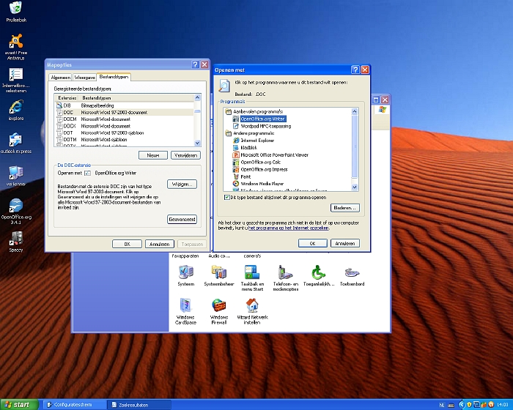Image resolution: width=513 pixels, height=410 pixels.
Task: Select the DOTM Microsoft Word-sjabloon row
Action: coord(125,140)
